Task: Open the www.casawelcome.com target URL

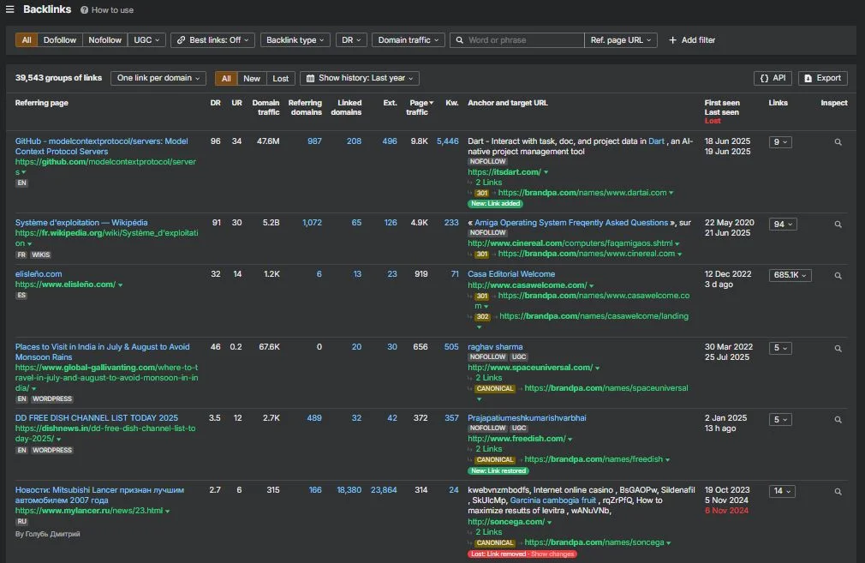Action: coord(527,285)
